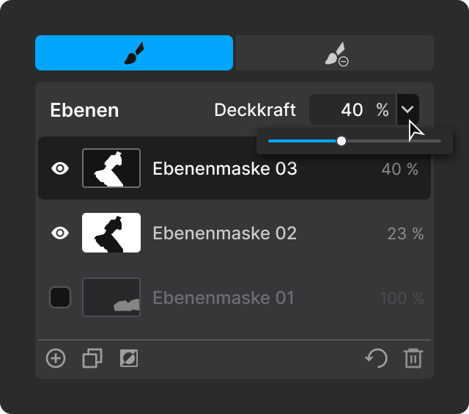Hide Ebenenmaske 02 via eye icon
Viewport: 469px width, 414px height.
click(60, 233)
